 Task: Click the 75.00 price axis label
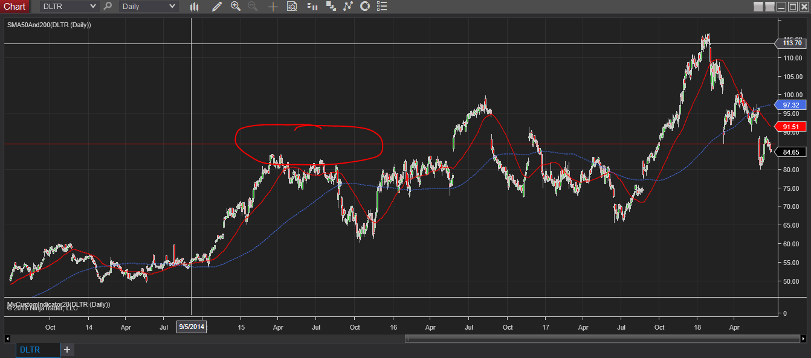(793, 188)
